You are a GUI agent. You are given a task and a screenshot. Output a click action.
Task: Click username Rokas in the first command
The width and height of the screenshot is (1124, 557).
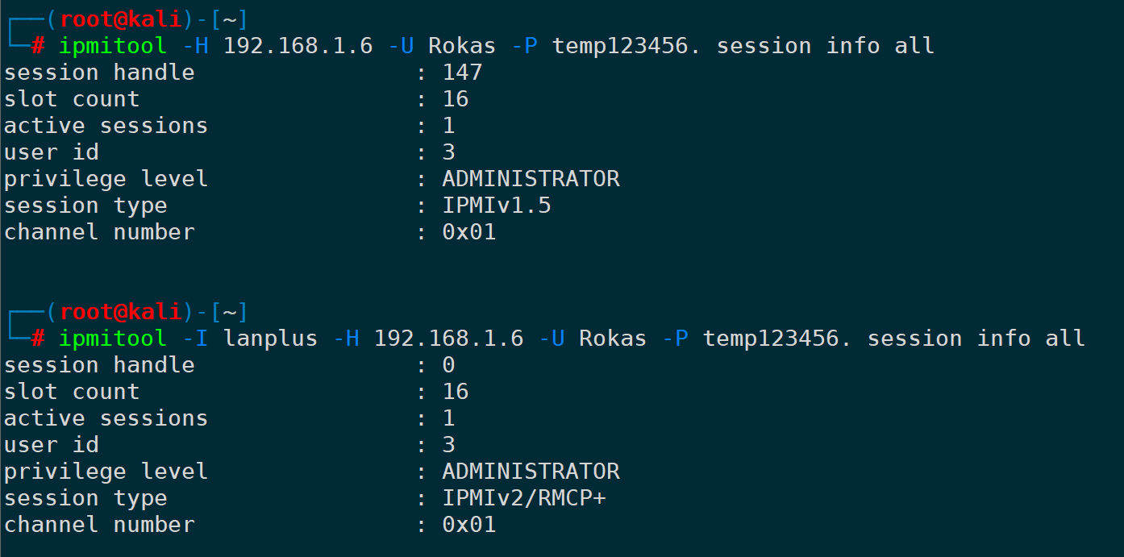[462, 46]
